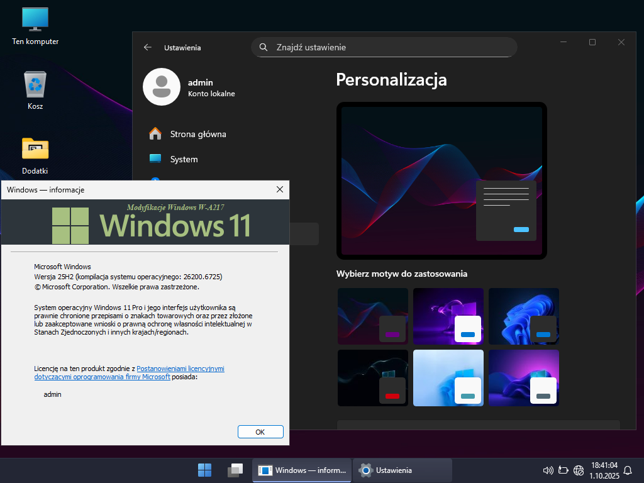Apply the light blue bloom theme
The height and width of the screenshot is (483, 644).
tap(448, 378)
